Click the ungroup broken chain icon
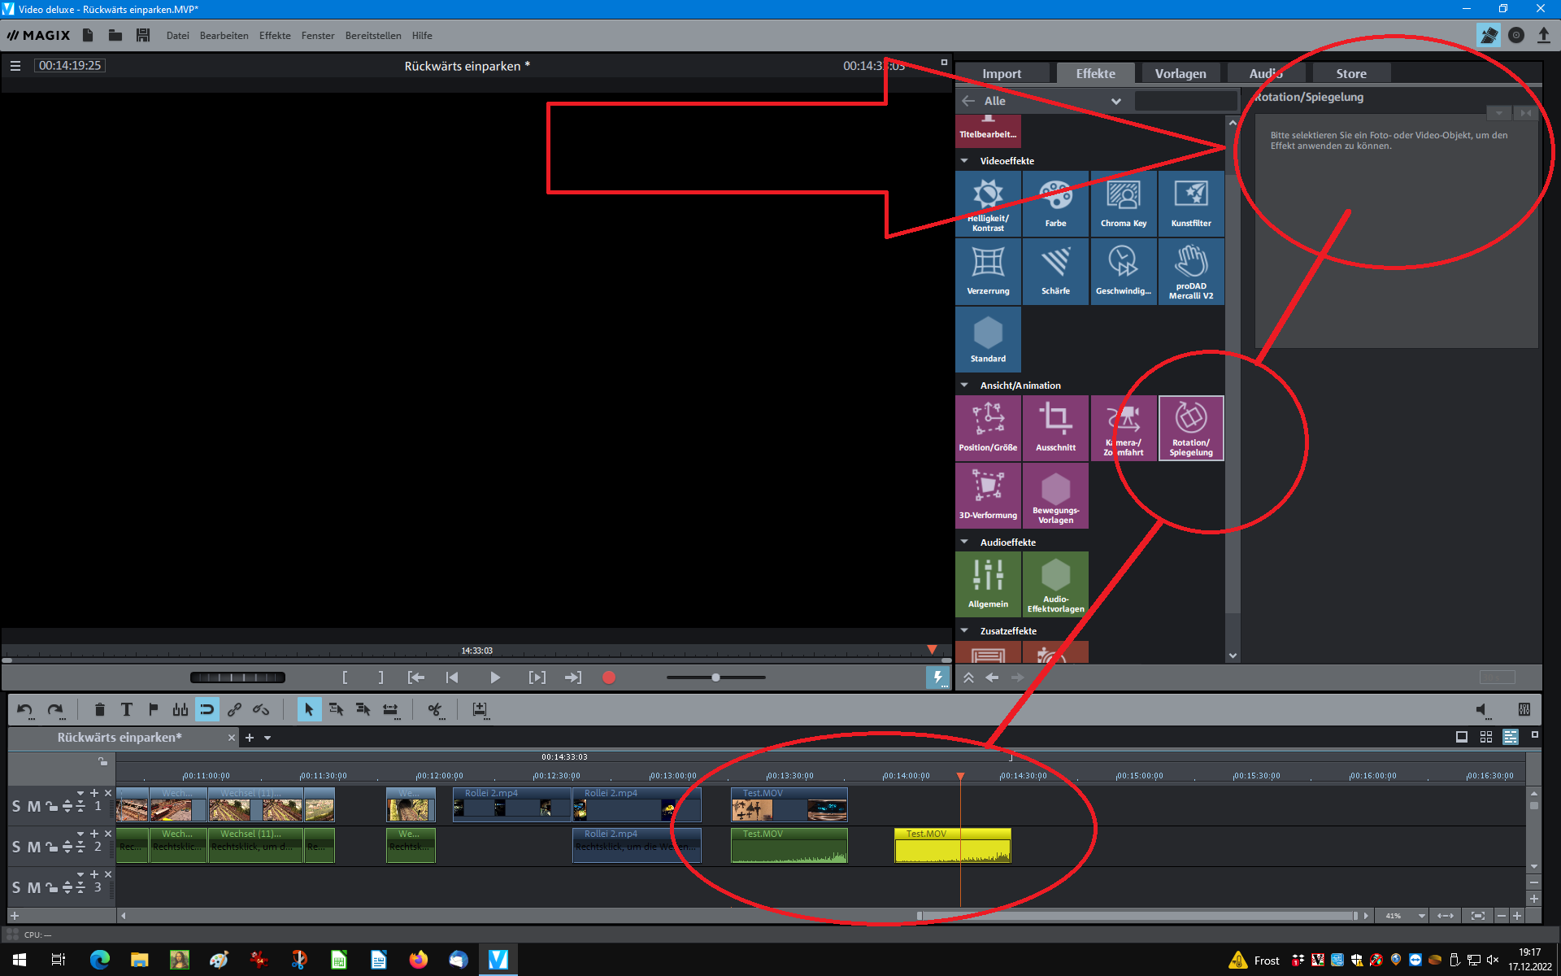The height and width of the screenshot is (976, 1561). click(261, 710)
